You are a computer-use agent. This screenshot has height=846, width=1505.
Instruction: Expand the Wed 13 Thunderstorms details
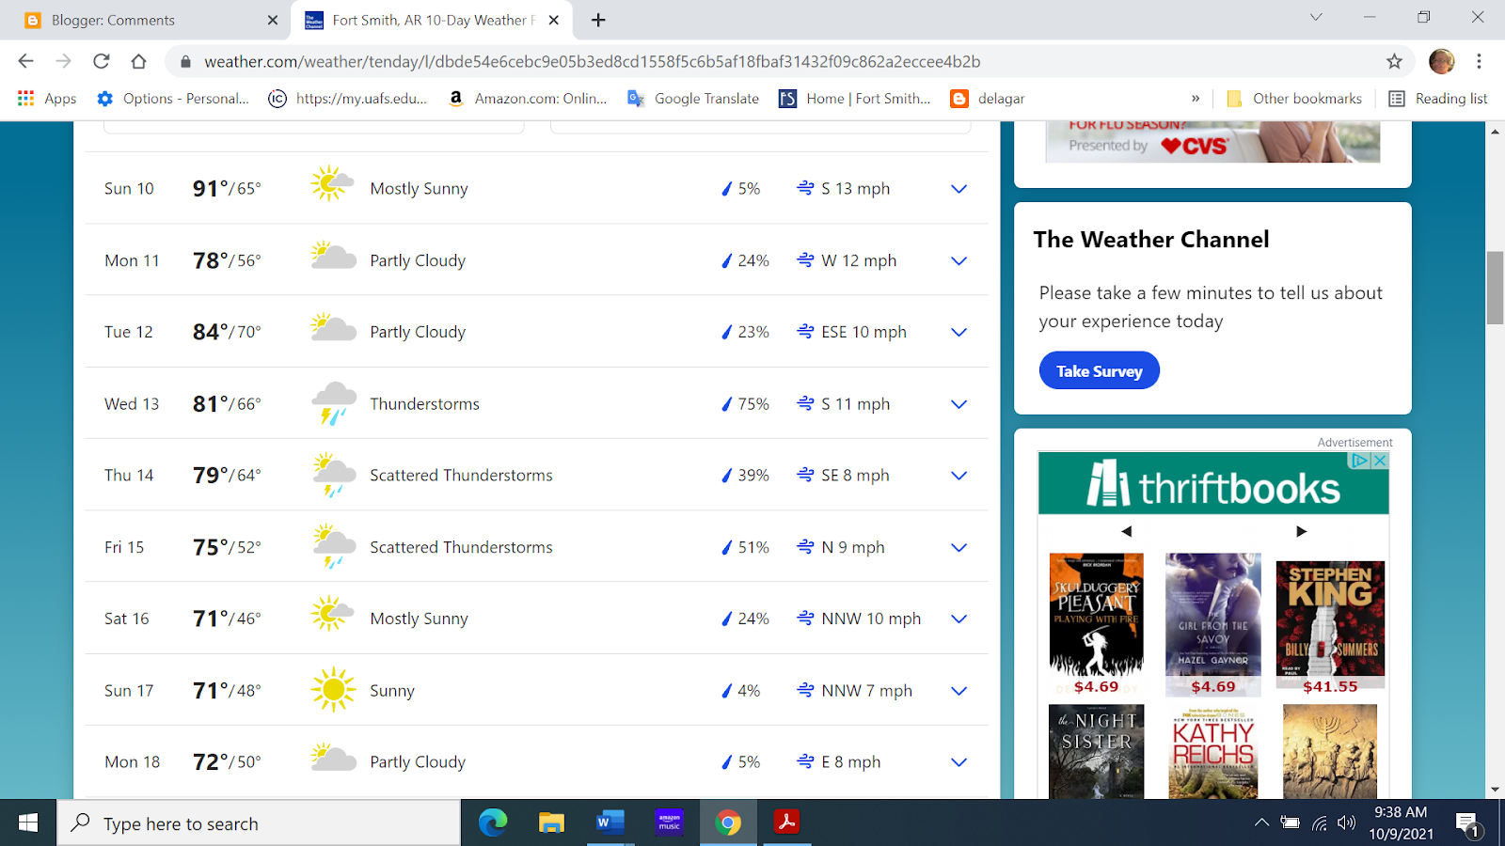(958, 404)
